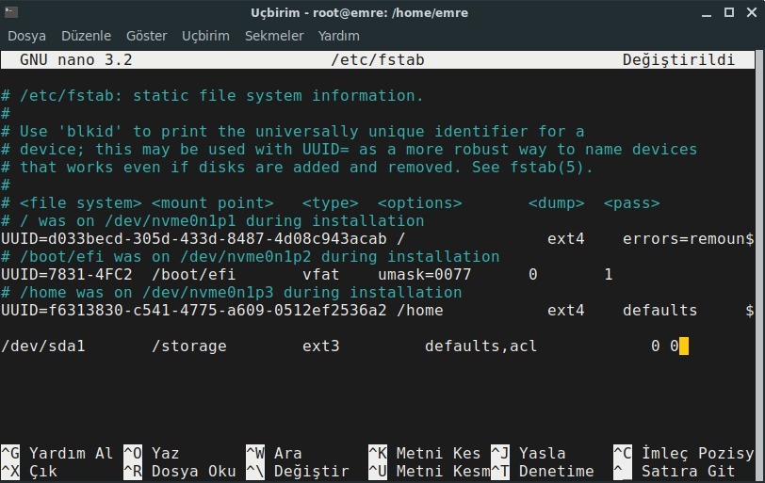Click the defaults,acl options text
The image size is (765, 483).
tap(480, 346)
